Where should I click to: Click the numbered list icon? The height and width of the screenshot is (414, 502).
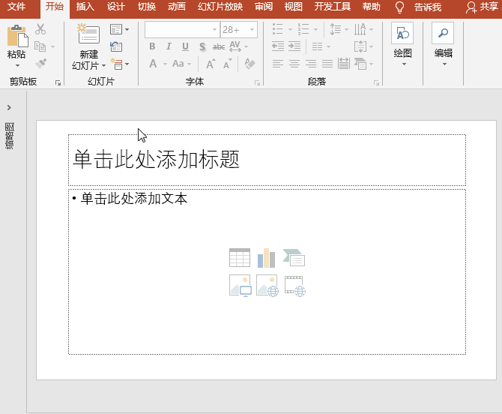(303, 29)
